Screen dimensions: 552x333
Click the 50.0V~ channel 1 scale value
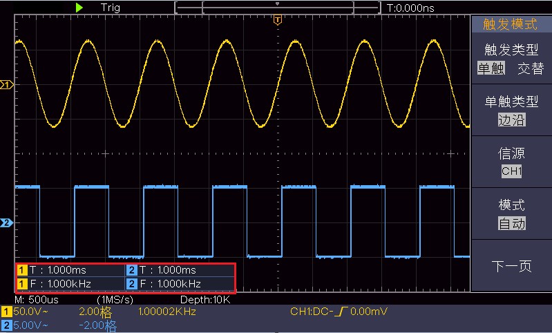click(30, 312)
